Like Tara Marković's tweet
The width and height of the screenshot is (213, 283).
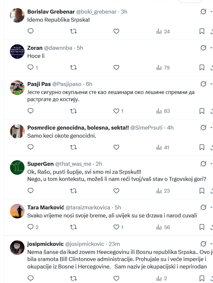click(x=117, y=227)
